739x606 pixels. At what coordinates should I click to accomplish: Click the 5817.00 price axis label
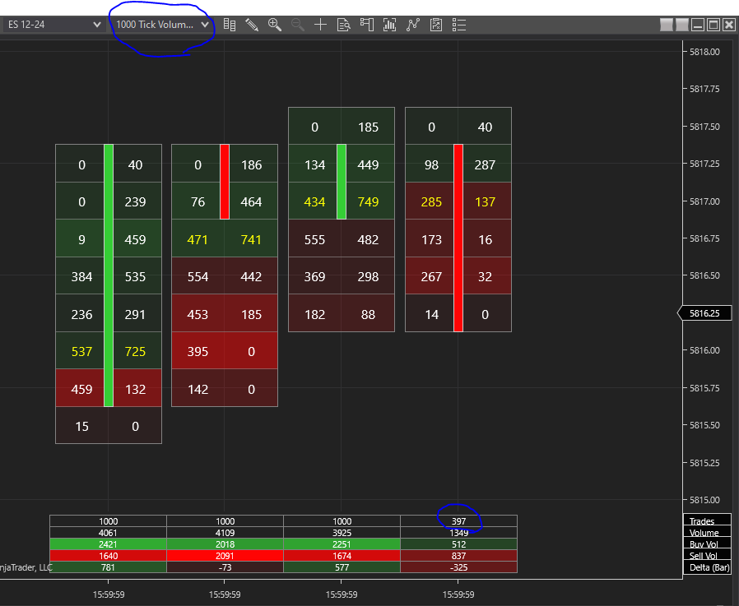pos(704,201)
